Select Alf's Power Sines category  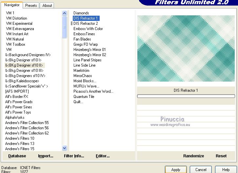(18, 107)
